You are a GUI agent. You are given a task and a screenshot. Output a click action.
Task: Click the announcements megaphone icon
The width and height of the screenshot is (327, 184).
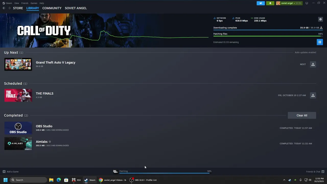(x=261, y=3)
